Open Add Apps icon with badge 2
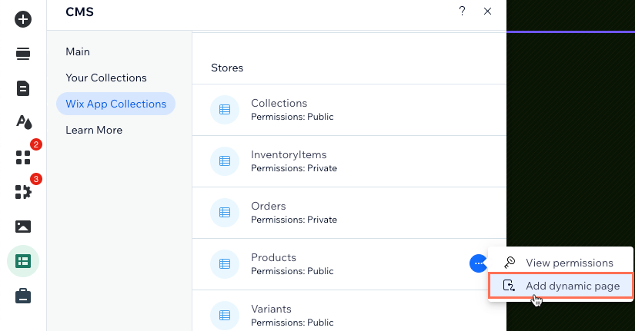 point(23,157)
